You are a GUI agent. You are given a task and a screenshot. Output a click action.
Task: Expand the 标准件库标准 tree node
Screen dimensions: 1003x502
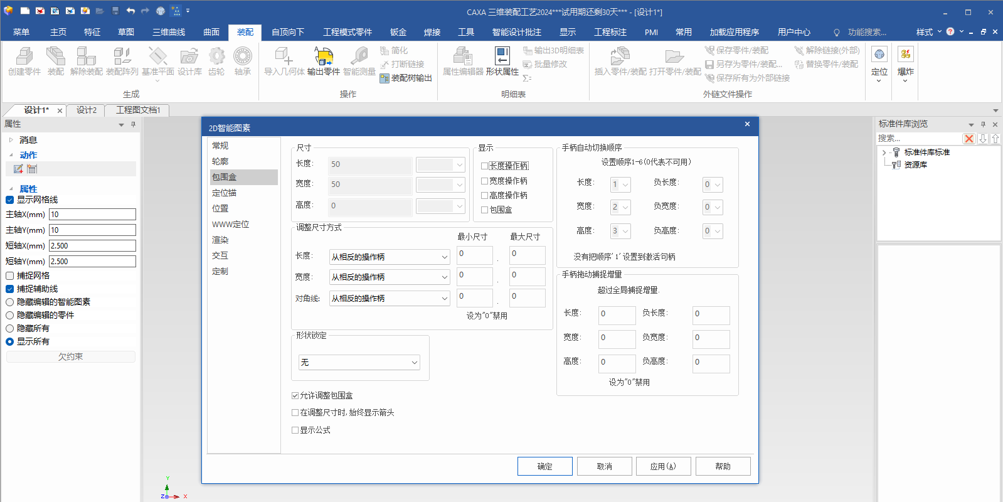[884, 152]
